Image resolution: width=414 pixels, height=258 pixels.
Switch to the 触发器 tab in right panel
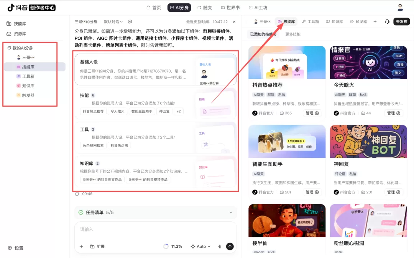(x=358, y=21)
